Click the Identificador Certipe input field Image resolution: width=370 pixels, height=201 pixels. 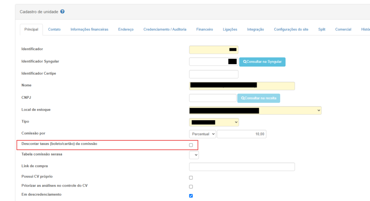tap(214, 74)
